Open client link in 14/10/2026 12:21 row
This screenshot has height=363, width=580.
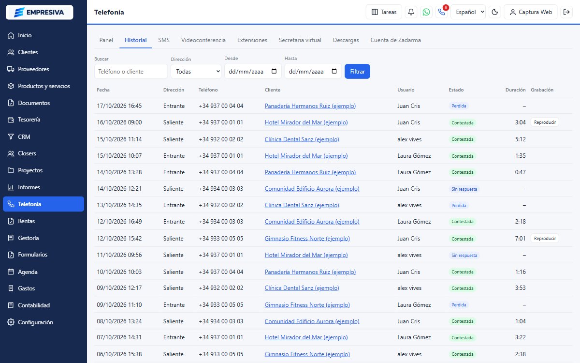coord(312,189)
